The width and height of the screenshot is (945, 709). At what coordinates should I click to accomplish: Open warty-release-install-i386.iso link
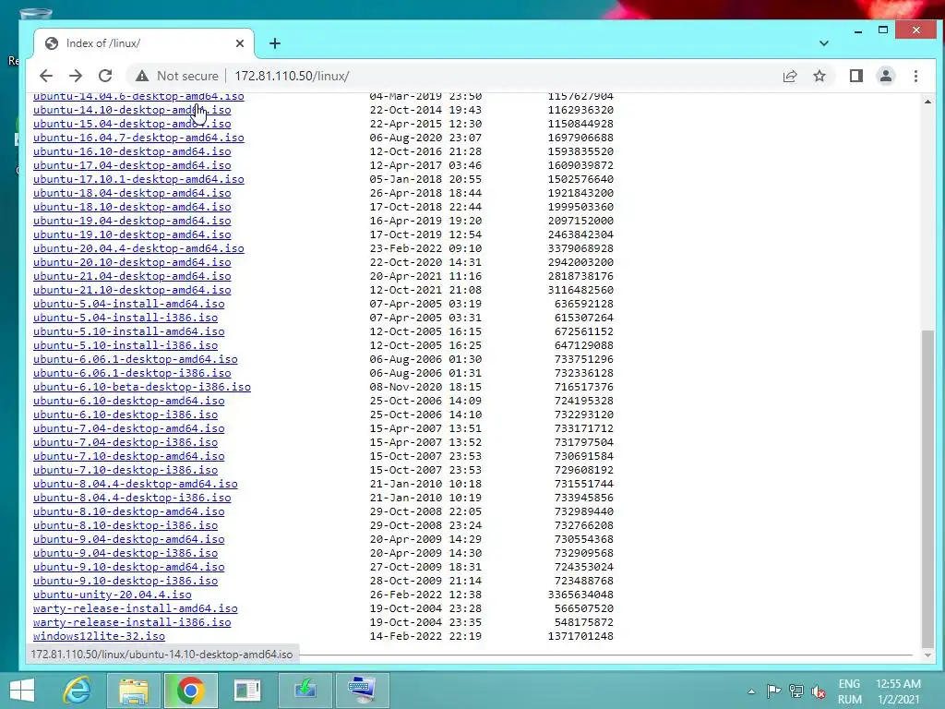[x=132, y=623]
